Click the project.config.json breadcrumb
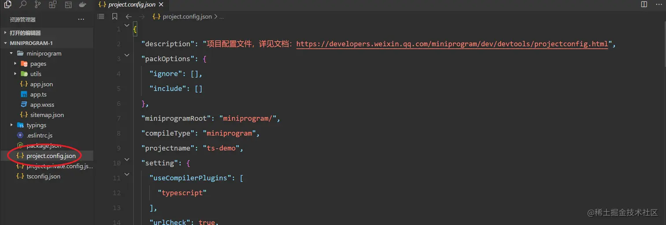Image resolution: width=666 pixels, height=225 pixels. [x=187, y=17]
